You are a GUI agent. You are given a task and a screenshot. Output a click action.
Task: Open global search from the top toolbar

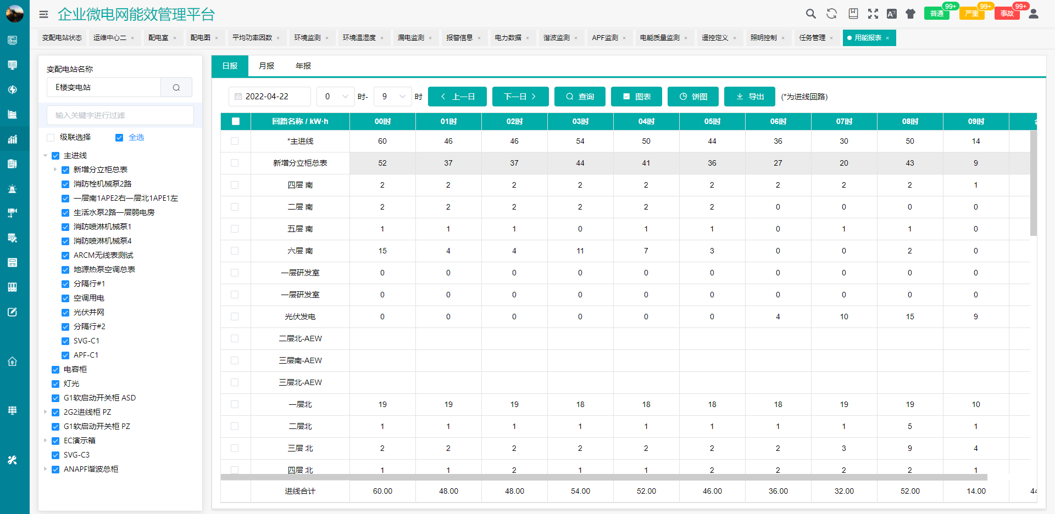point(811,14)
